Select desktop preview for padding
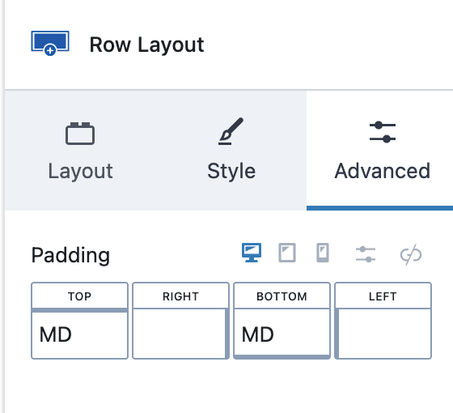The width and height of the screenshot is (453, 413). pos(252,253)
